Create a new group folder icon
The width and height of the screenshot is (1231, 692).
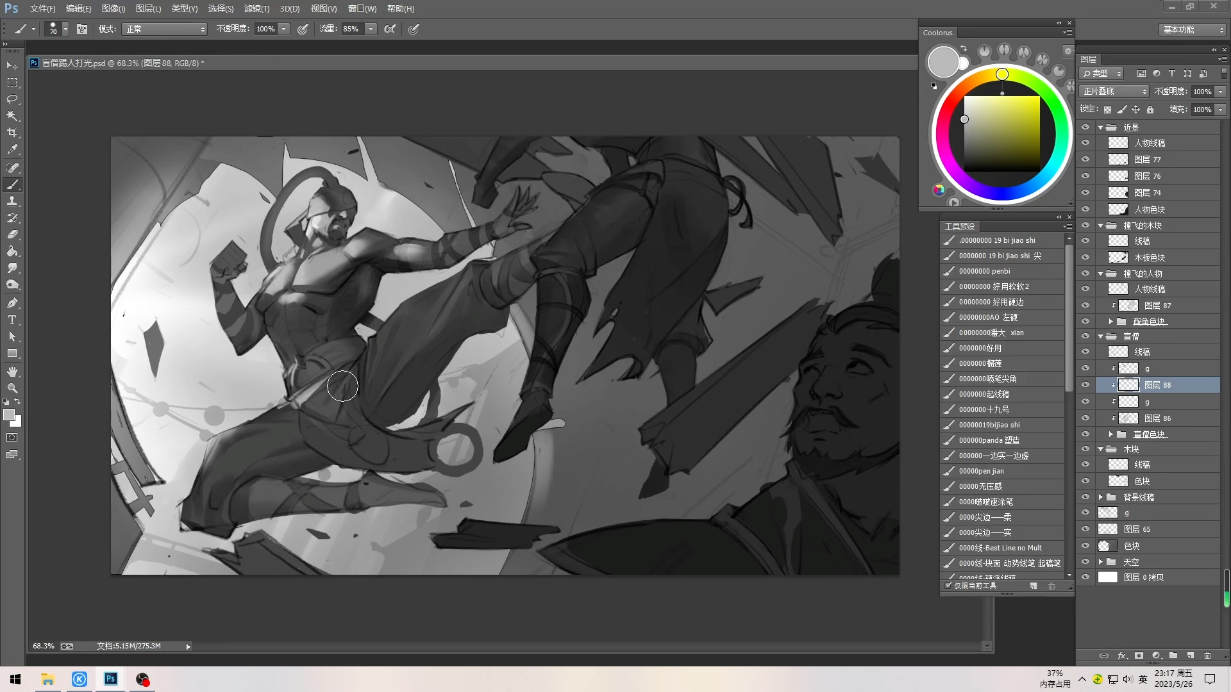coord(1173,655)
